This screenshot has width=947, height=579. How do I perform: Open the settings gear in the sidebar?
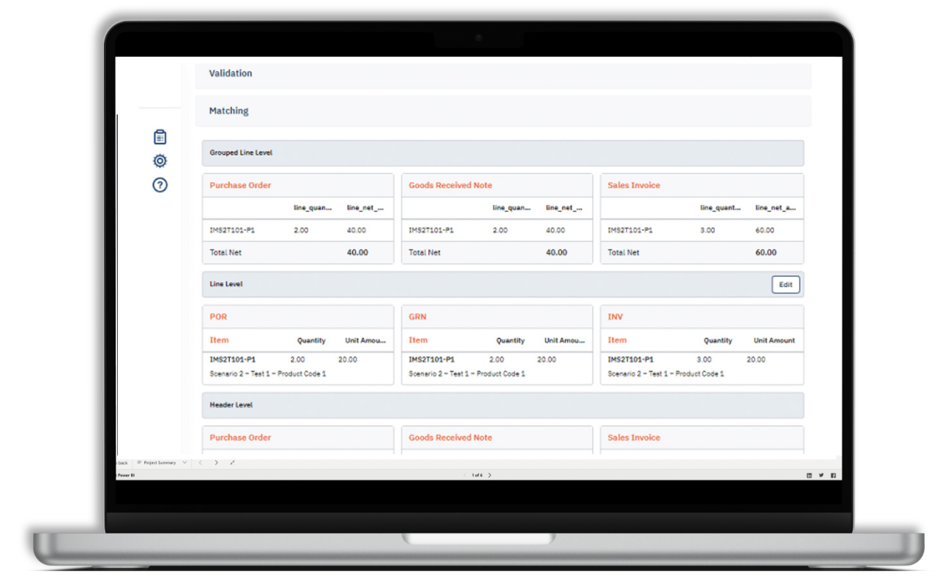159,160
